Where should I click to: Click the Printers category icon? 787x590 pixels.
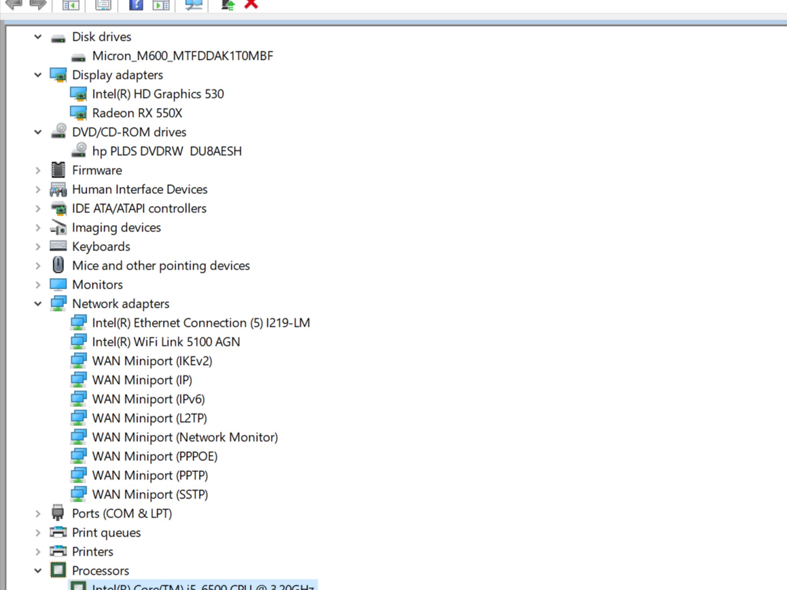(x=58, y=551)
